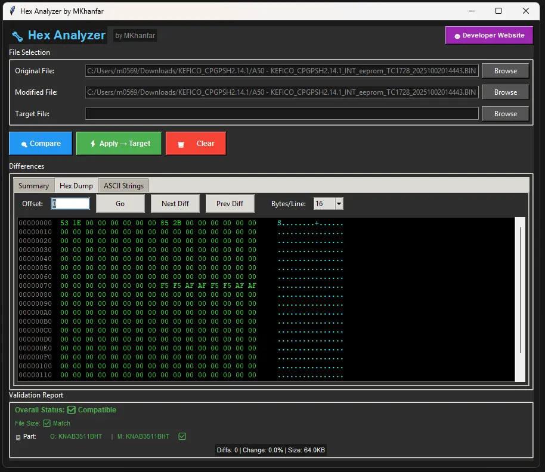This screenshot has width=545, height=472.
Task: Toggle the checkbox after M: KNAB3511BHT
Action: pos(182,436)
